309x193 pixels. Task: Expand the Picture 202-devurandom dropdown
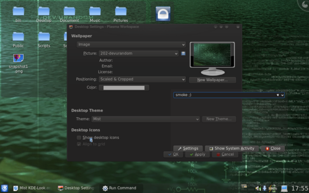[139, 54]
